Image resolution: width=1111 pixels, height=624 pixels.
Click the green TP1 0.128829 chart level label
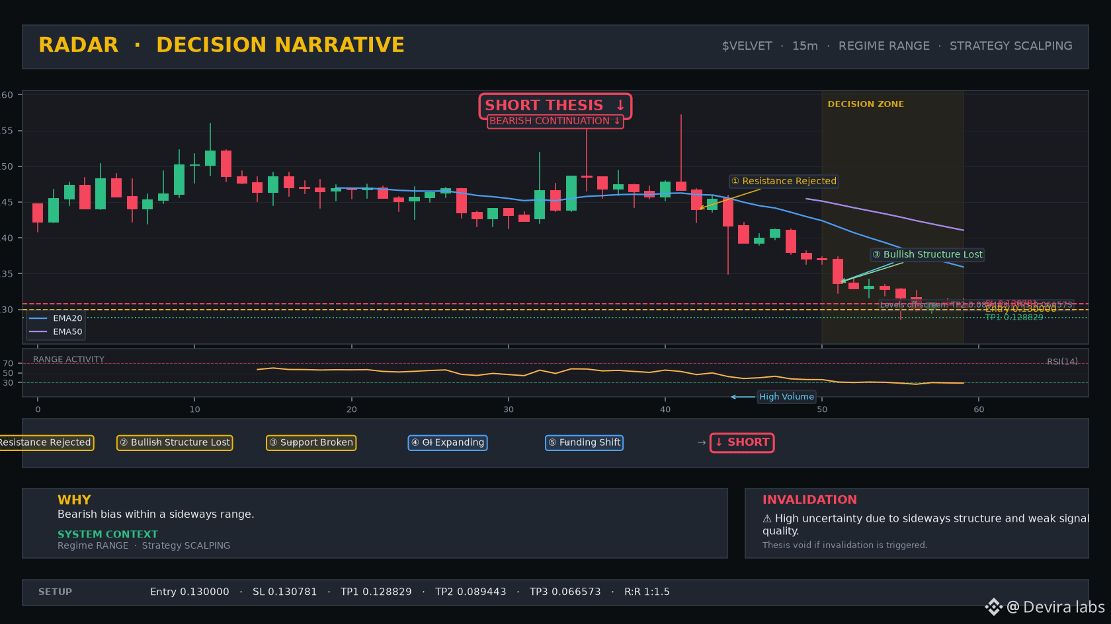1014,318
